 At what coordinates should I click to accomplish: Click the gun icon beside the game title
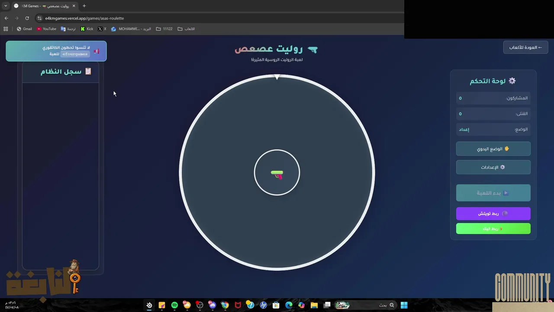point(312,50)
